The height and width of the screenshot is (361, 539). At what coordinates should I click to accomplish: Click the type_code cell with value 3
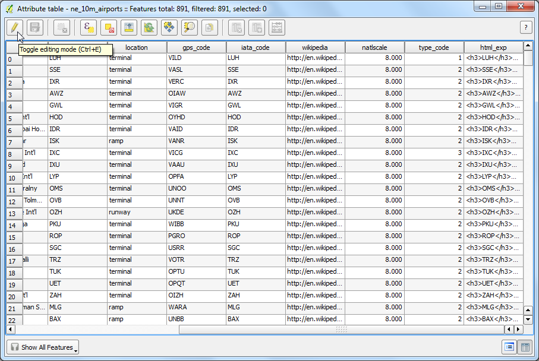click(x=434, y=153)
